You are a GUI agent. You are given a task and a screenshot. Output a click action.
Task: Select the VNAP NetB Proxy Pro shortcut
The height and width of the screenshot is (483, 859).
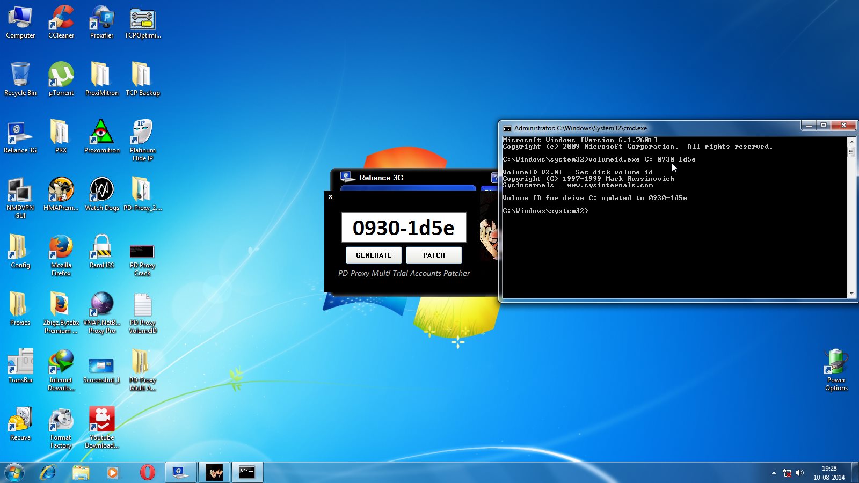(x=102, y=313)
